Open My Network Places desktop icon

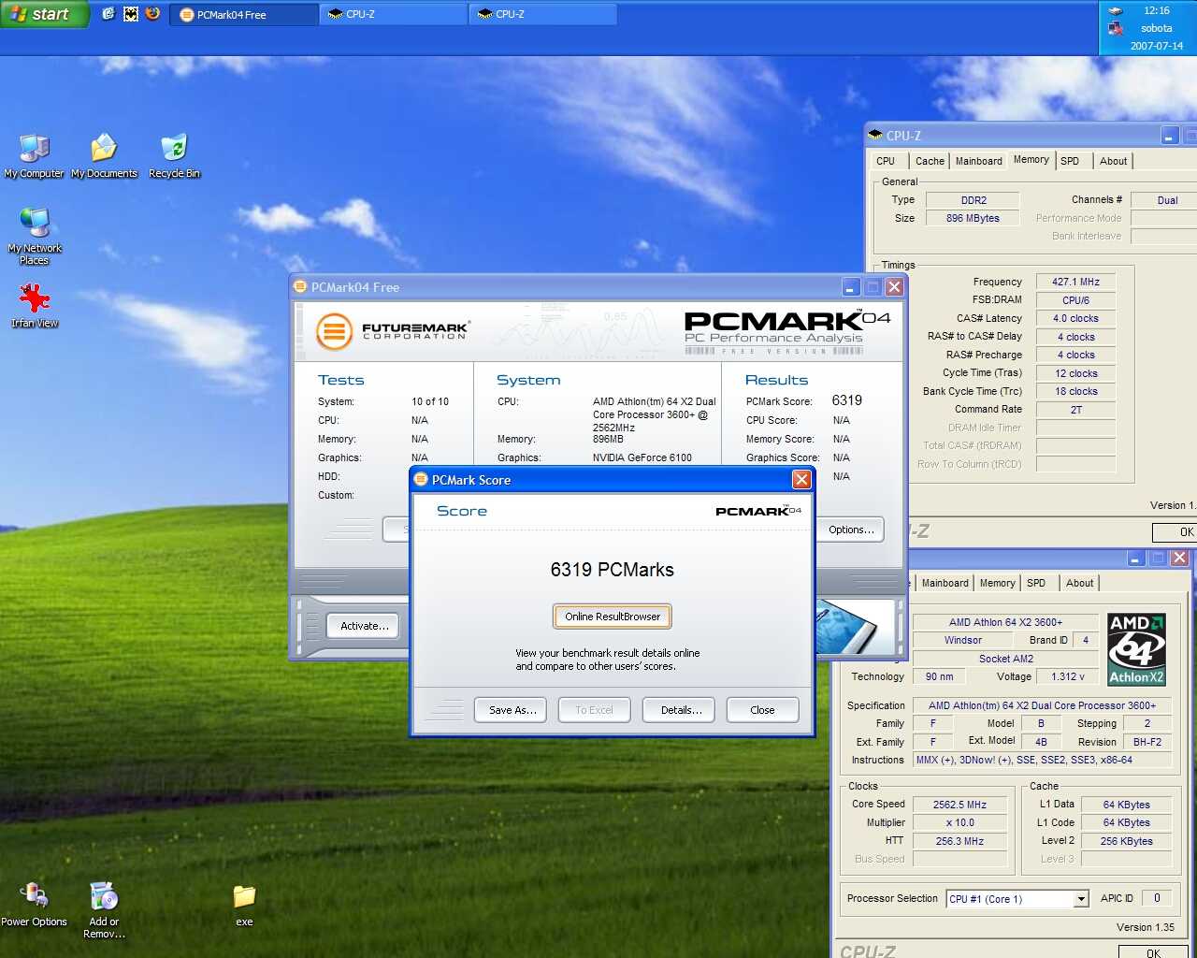click(35, 236)
